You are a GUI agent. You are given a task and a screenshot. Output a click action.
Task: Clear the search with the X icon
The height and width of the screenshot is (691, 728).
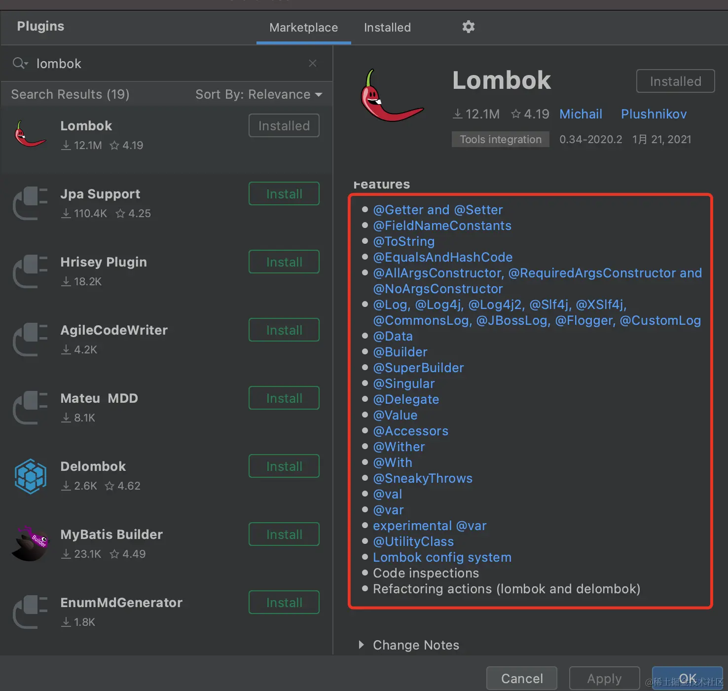pyautogui.click(x=312, y=63)
